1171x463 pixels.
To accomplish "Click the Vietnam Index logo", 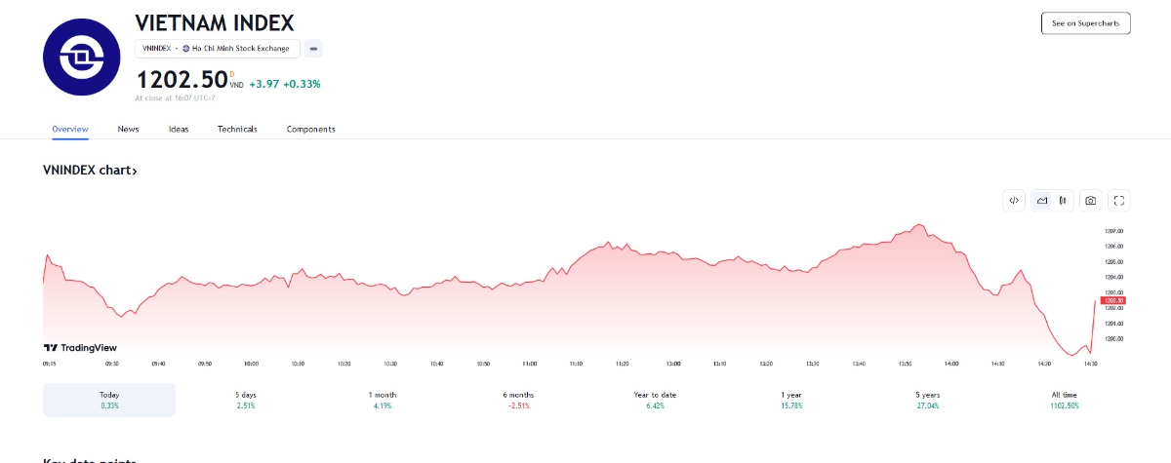I will 81,56.
